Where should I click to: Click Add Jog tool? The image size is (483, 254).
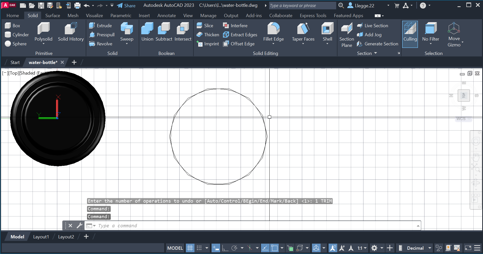369,35
